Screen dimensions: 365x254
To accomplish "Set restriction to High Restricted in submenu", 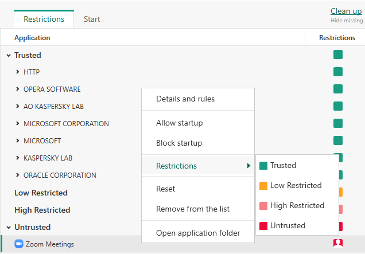I will [x=297, y=205].
